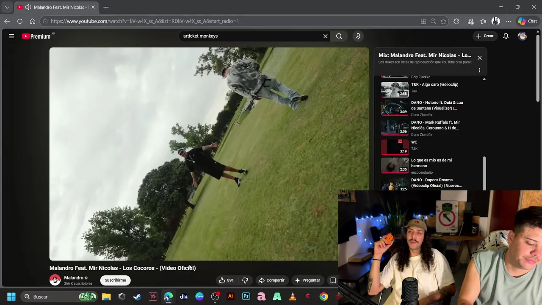The image size is (542, 305).
Task: Open browser media control music icon
Action: [470, 21]
